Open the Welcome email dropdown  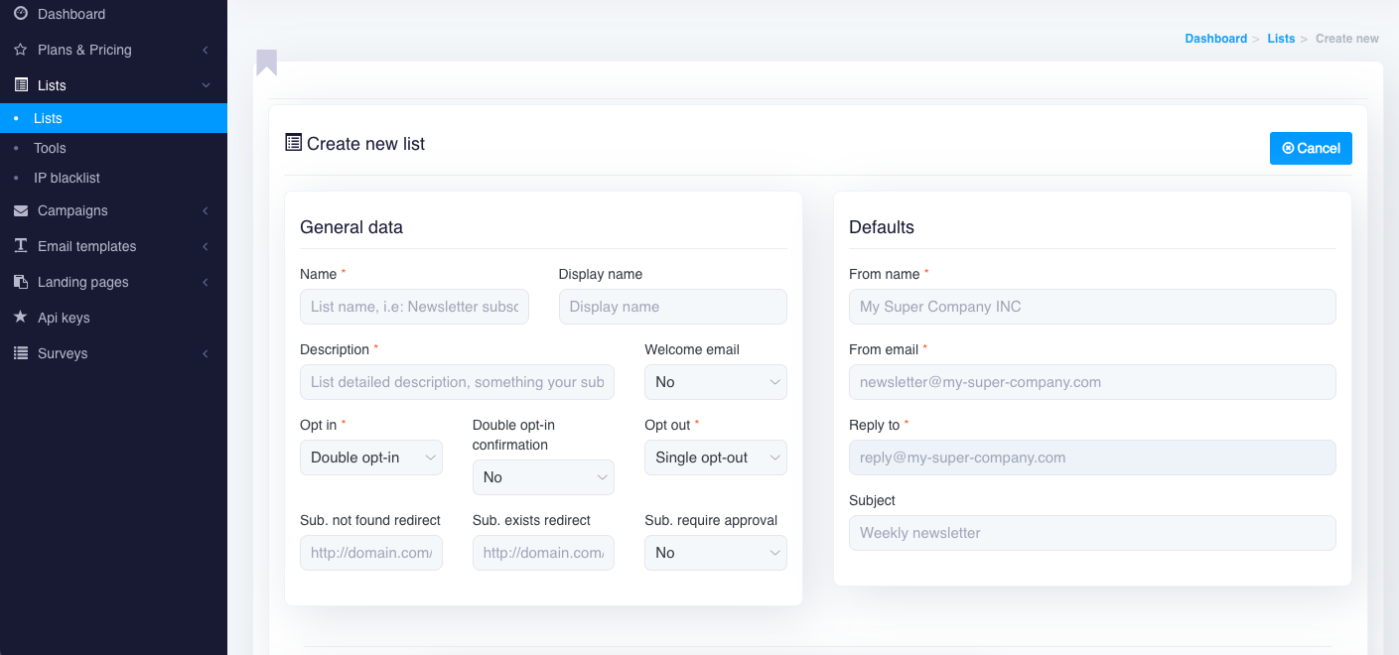point(715,382)
